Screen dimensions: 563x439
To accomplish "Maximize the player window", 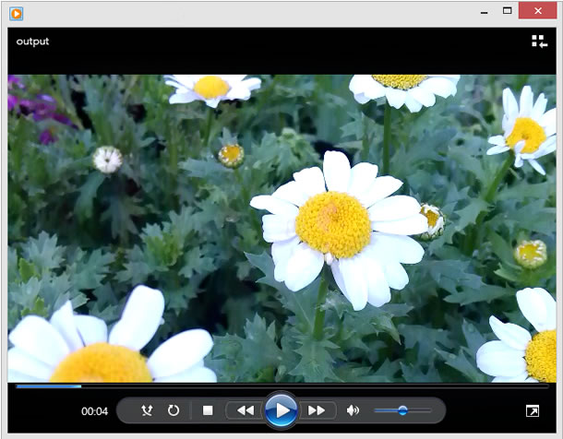I will pyautogui.click(x=507, y=11).
